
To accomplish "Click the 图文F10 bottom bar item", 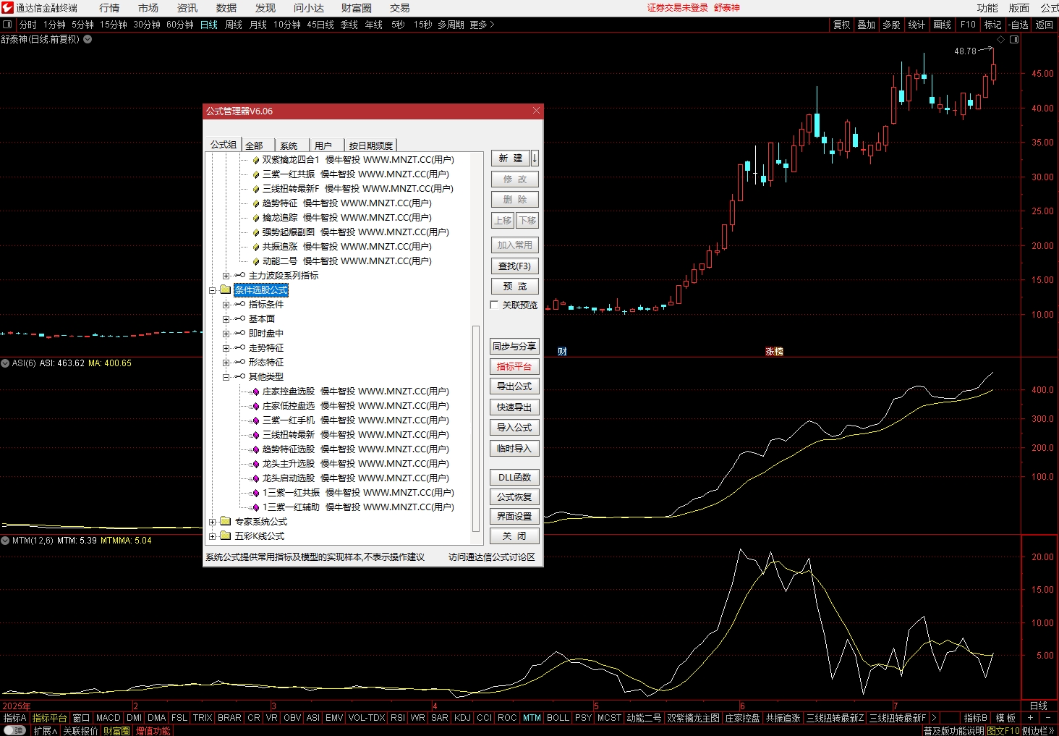I will pos(1003,731).
